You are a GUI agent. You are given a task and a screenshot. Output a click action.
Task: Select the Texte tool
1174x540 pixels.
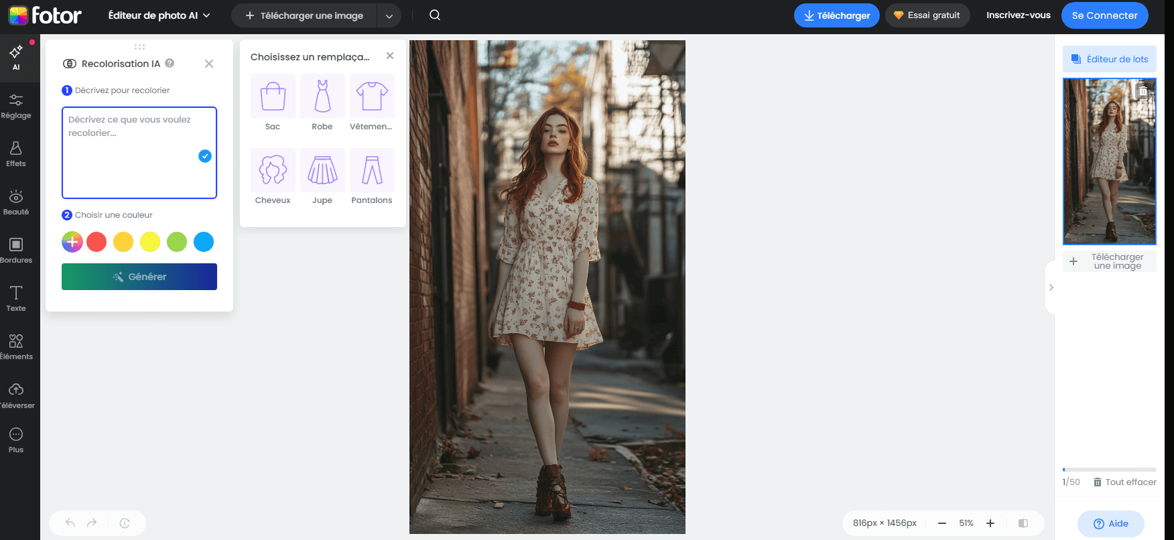[16, 299]
